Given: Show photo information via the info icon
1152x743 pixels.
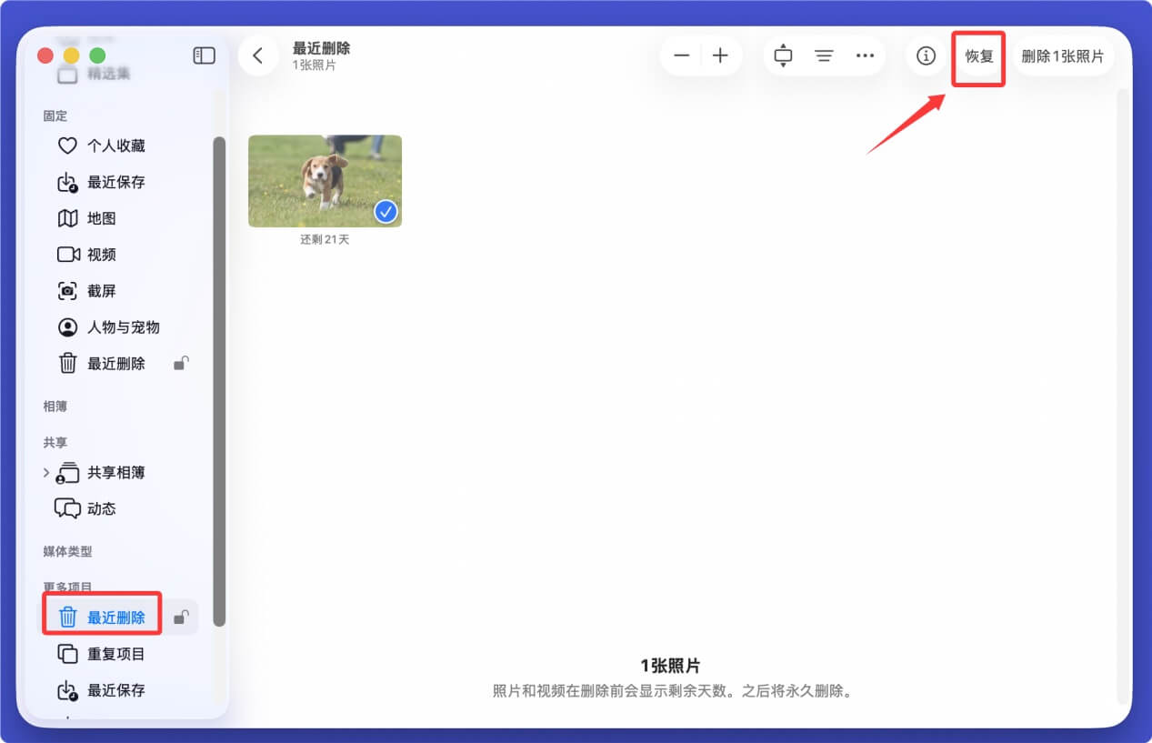Looking at the screenshot, I should 926,55.
